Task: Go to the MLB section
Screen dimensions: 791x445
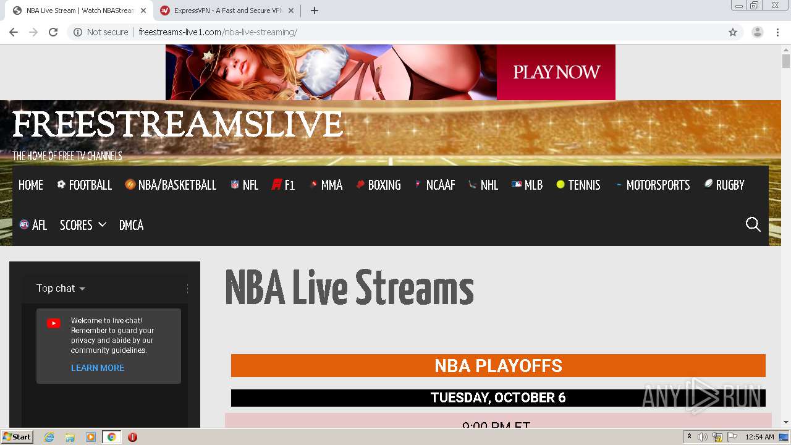Action: [527, 185]
